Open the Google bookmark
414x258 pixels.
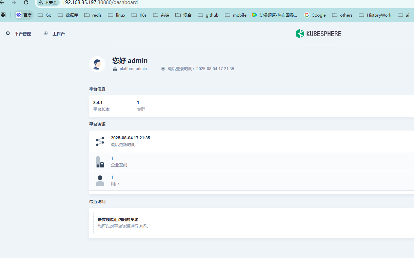pos(315,15)
